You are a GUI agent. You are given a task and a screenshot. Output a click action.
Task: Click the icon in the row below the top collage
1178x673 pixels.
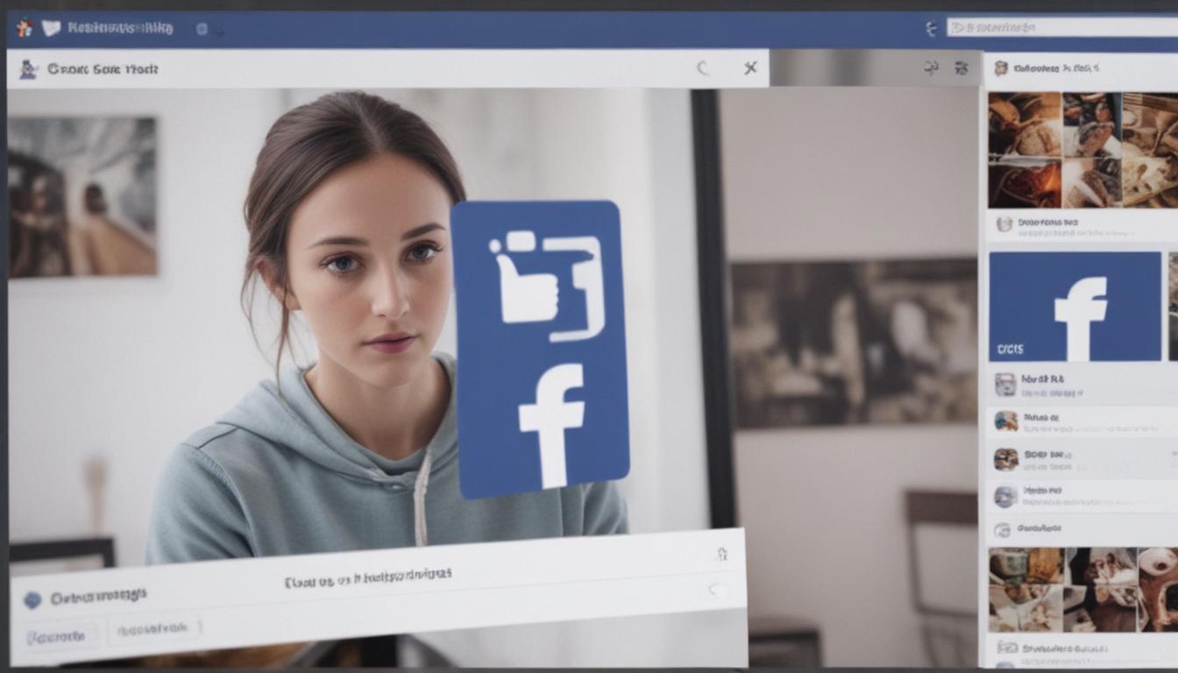point(1004,224)
